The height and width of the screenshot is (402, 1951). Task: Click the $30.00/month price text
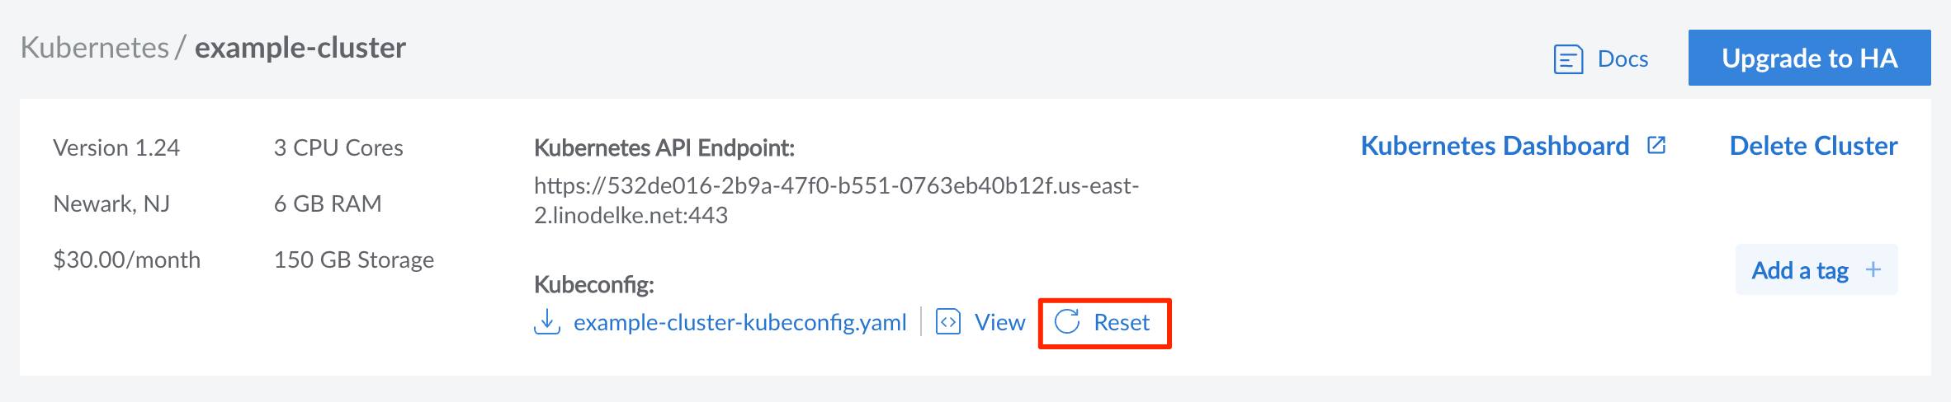tap(127, 259)
